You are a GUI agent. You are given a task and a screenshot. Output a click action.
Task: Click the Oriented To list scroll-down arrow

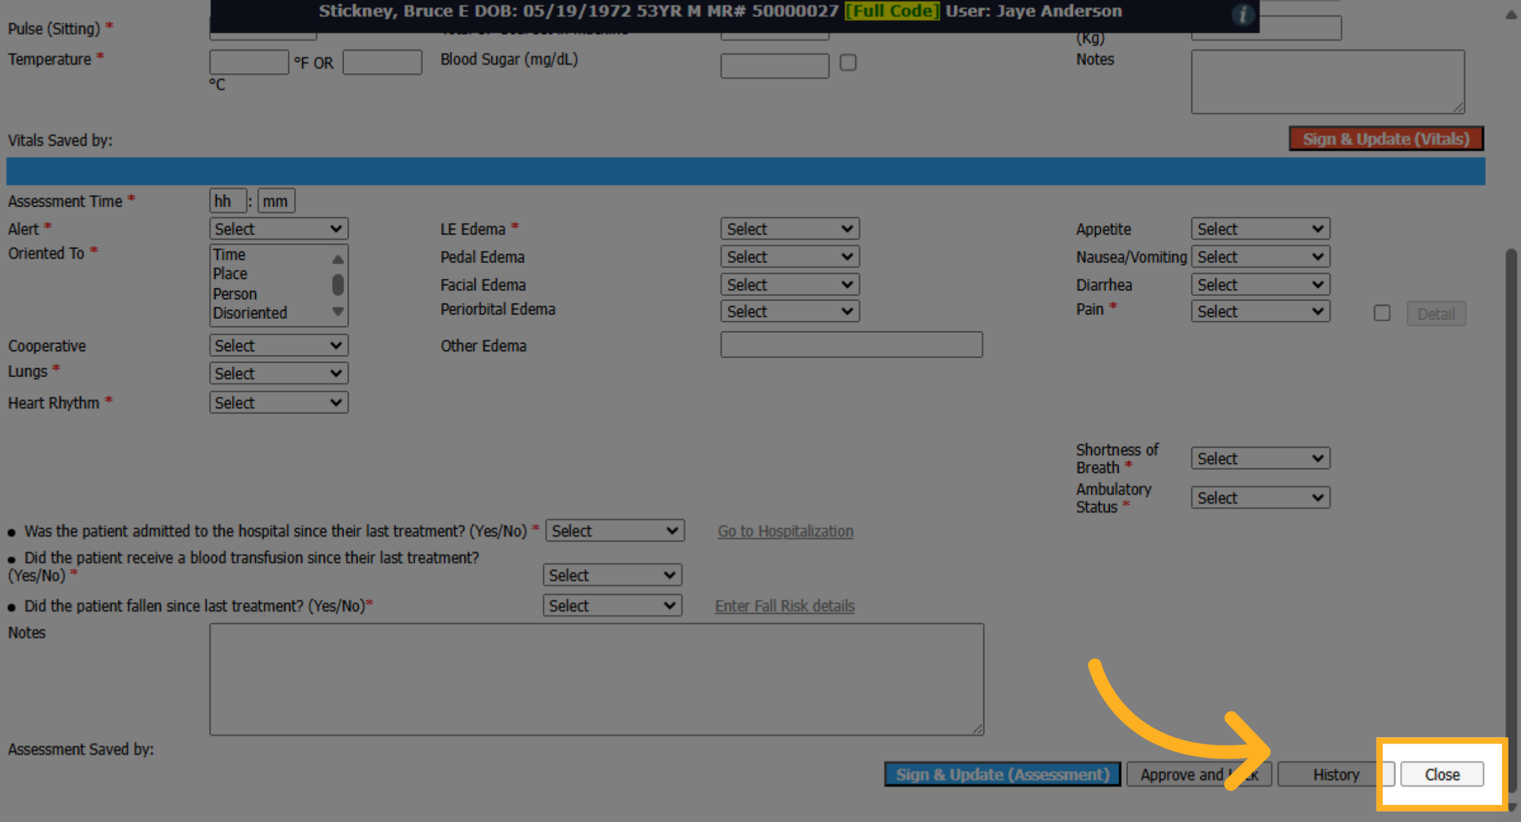click(338, 312)
